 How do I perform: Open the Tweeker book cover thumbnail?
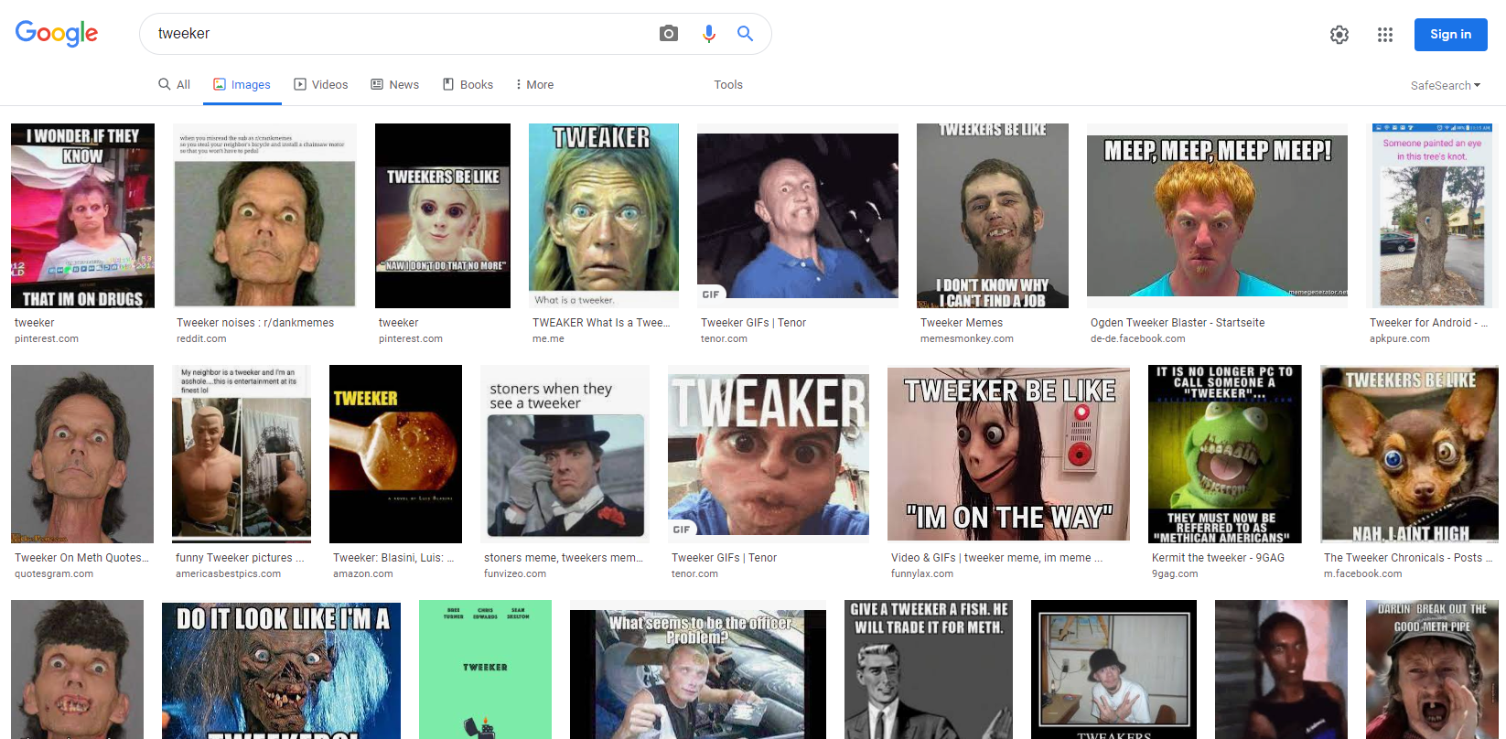click(x=395, y=454)
